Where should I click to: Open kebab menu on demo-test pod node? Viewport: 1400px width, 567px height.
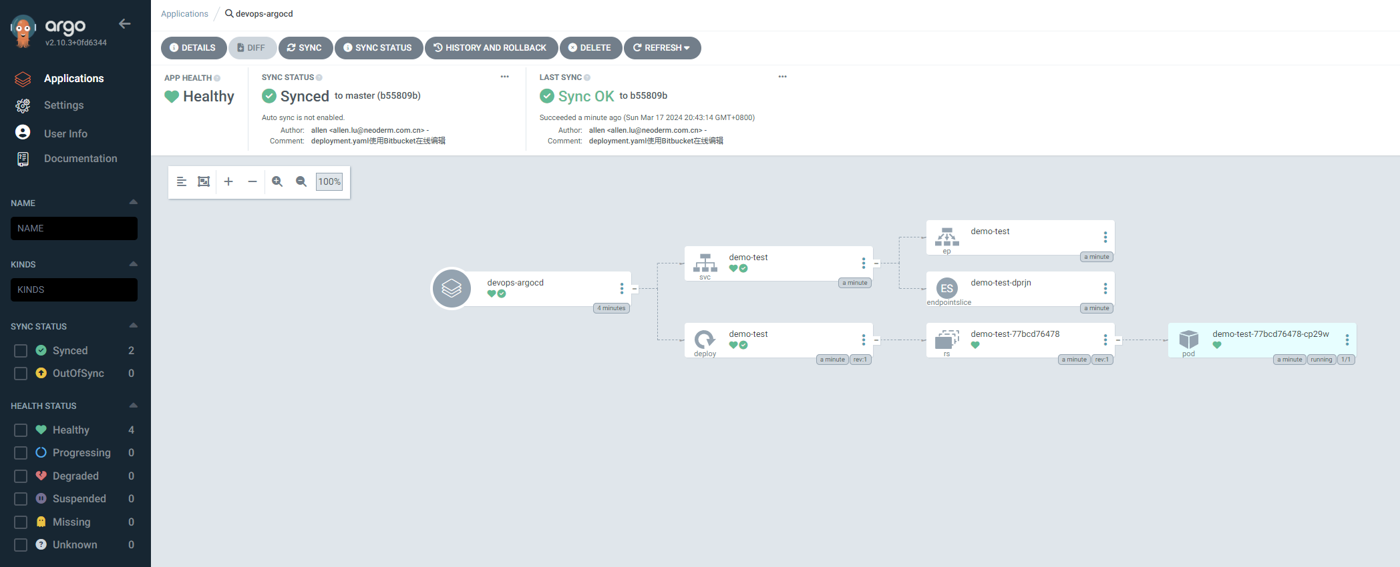click(x=1347, y=340)
